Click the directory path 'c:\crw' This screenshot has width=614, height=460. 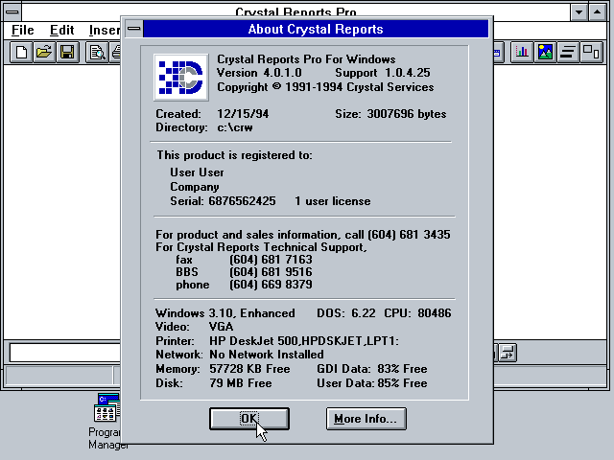pos(235,127)
